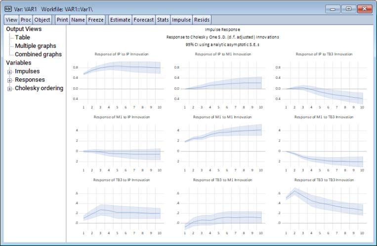Click the Var window title bar icon
The height and width of the screenshot is (246, 377).
tap(8, 9)
